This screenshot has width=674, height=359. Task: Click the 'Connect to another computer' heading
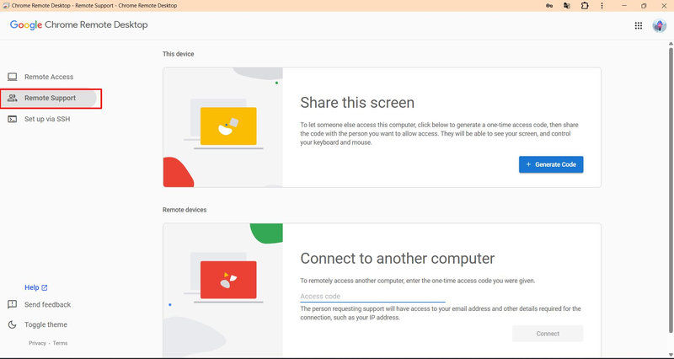[397, 259]
